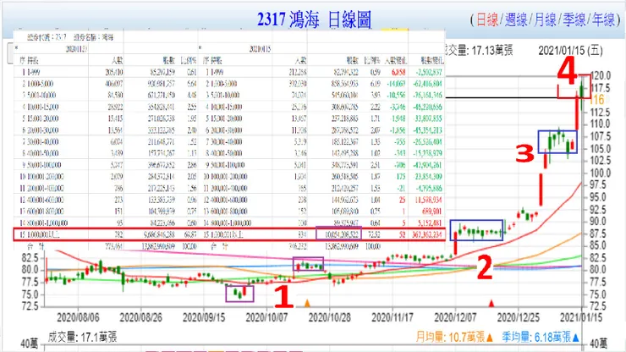Screen dimensions: 626x352
Task: Click the 2020/10/07 date axis label
Action: click(267, 317)
